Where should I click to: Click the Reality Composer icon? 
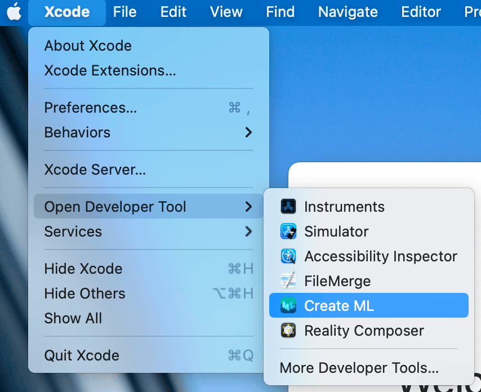pyautogui.click(x=288, y=331)
